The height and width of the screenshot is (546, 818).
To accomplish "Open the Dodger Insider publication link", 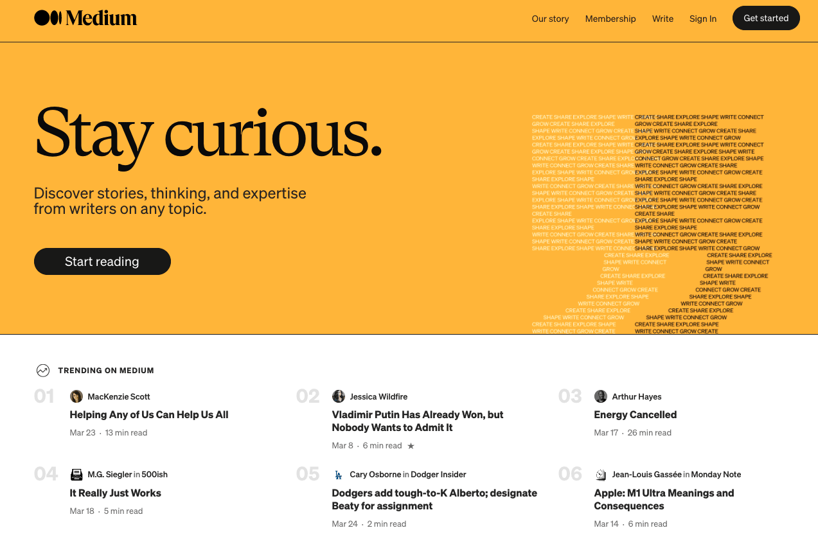I will coord(439,475).
